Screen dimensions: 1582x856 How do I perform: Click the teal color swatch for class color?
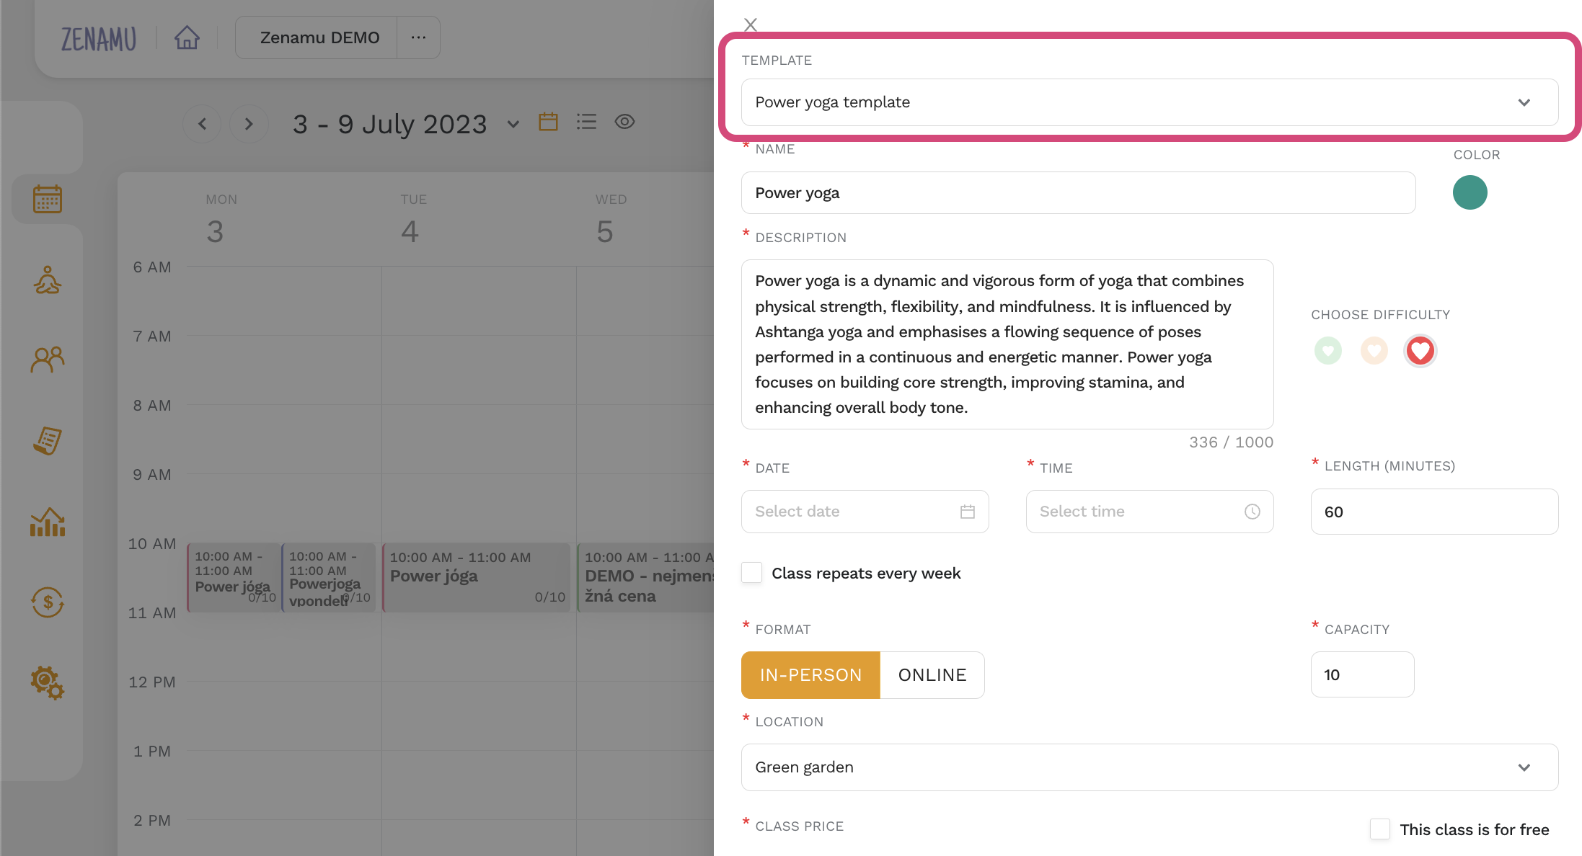click(x=1470, y=192)
